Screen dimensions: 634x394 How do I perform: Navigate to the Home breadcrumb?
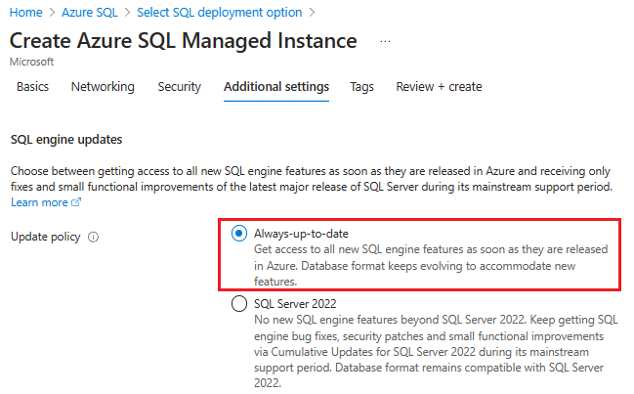tap(24, 13)
